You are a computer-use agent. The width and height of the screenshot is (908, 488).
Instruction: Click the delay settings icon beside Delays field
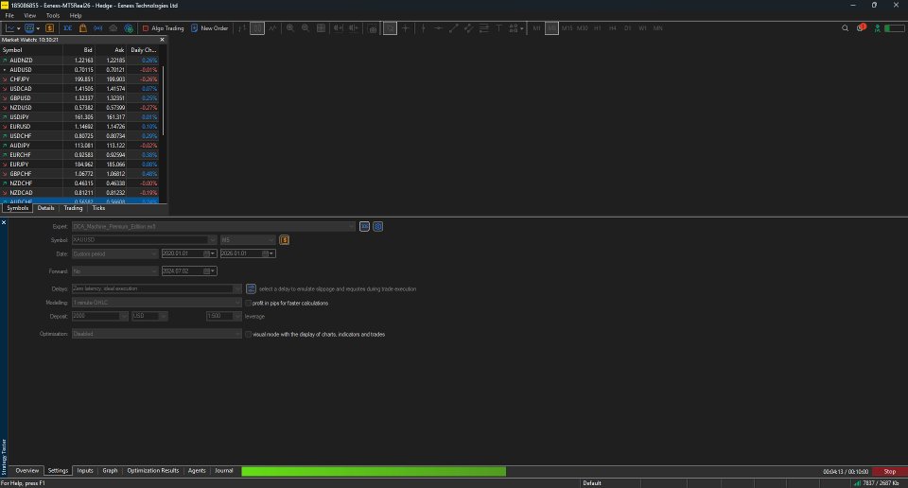pyautogui.click(x=251, y=288)
